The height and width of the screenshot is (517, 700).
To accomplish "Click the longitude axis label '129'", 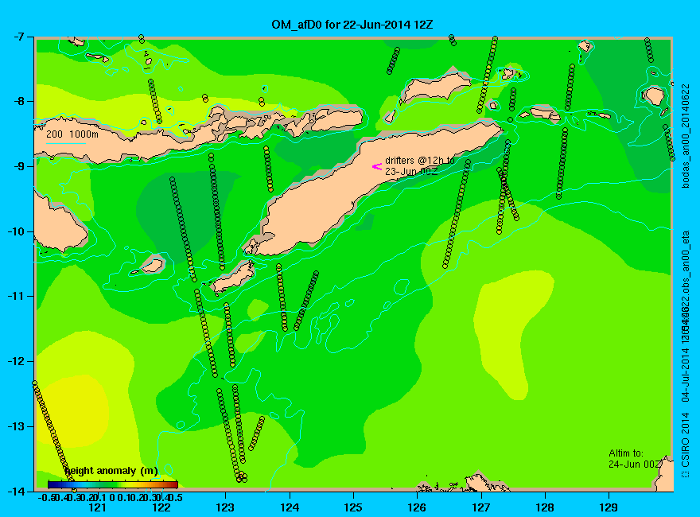I will [609, 507].
